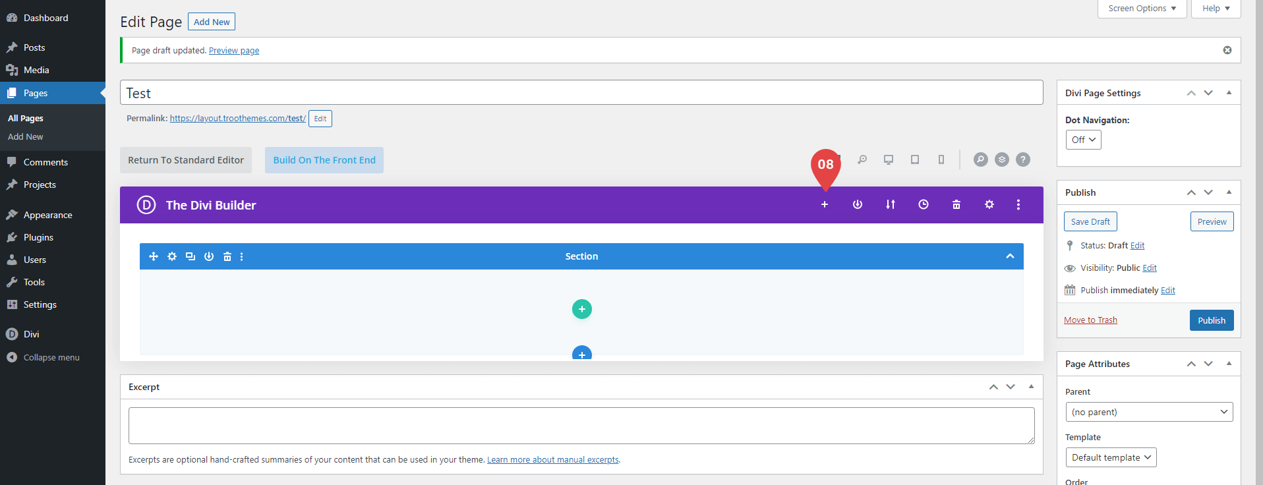Viewport: 1263px width, 485px height.
Task: Select All Pages submenu item
Action: [26, 118]
